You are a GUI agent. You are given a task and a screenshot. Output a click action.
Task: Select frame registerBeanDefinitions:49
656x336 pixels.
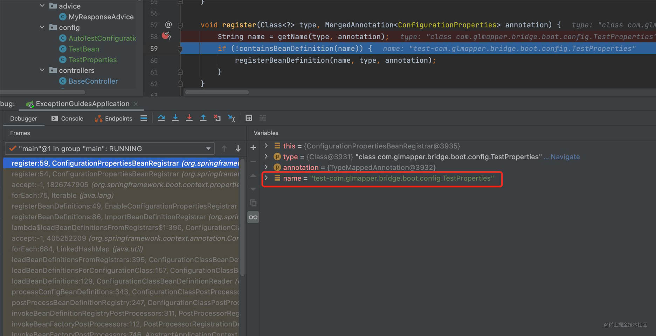click(x=121, y=206)
